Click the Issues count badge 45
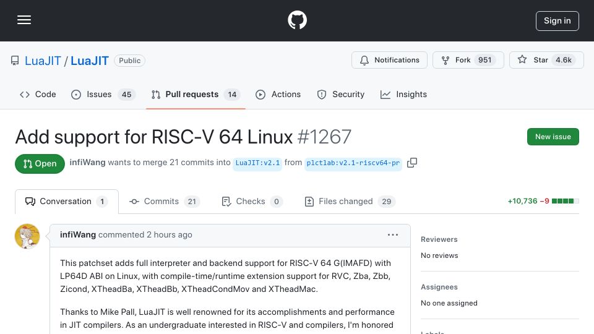 click(x=126, y=94)
